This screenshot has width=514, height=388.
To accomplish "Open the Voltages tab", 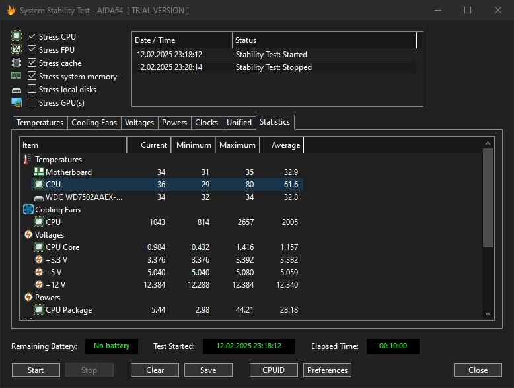I will pos(139,123).
